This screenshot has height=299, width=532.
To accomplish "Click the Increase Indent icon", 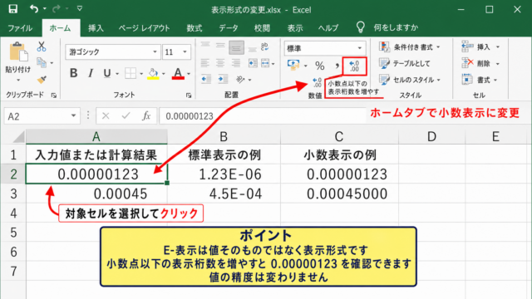I will [x=223, y=80].
